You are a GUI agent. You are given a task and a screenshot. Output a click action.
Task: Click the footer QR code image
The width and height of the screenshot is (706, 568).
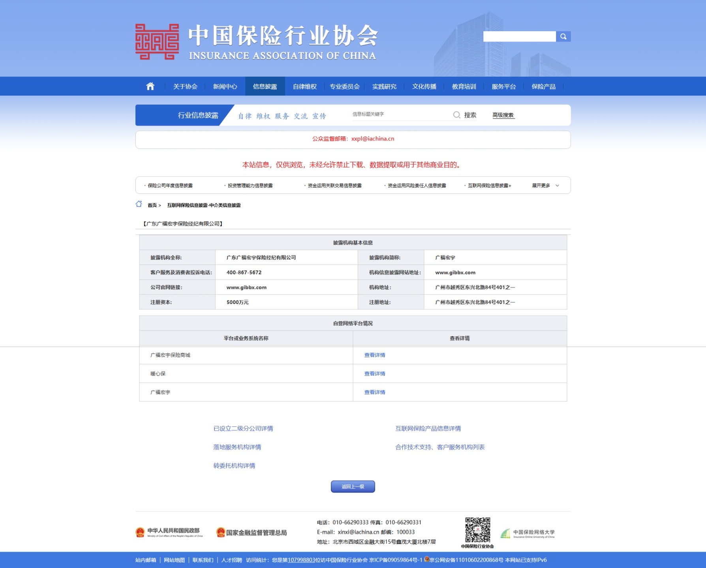[x=477, y=530]
